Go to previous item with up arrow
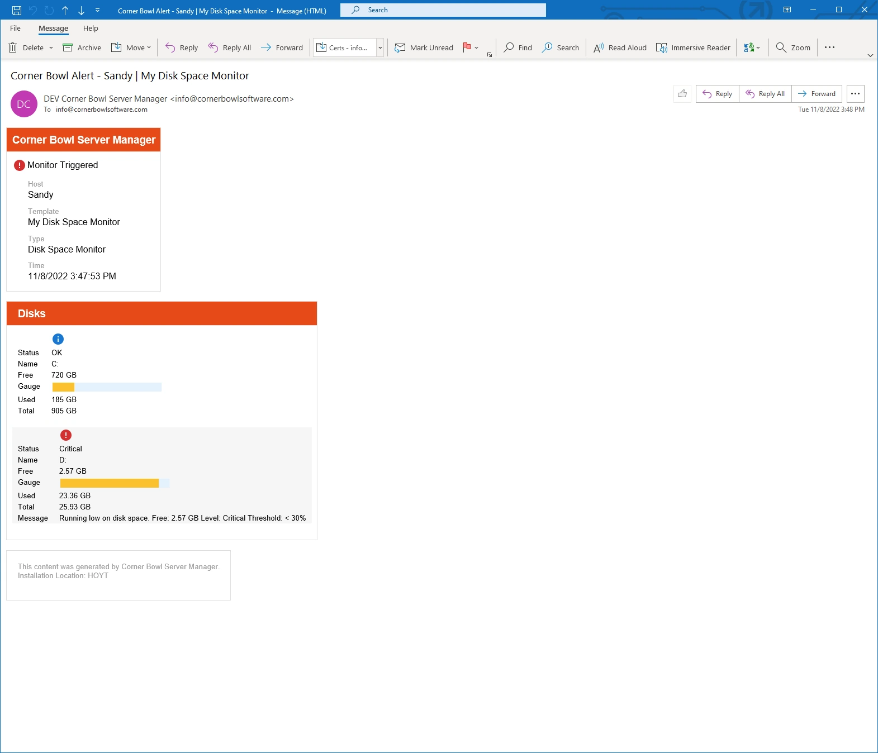 click(65, 11)
